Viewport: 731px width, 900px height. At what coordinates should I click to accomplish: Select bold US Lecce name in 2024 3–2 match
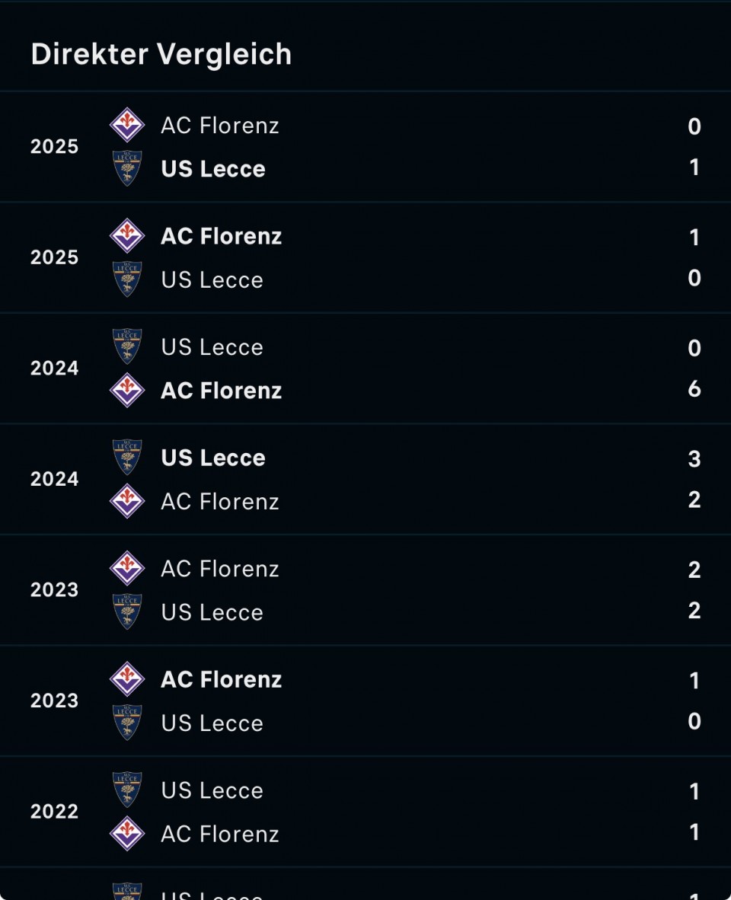tap(213, 458)
